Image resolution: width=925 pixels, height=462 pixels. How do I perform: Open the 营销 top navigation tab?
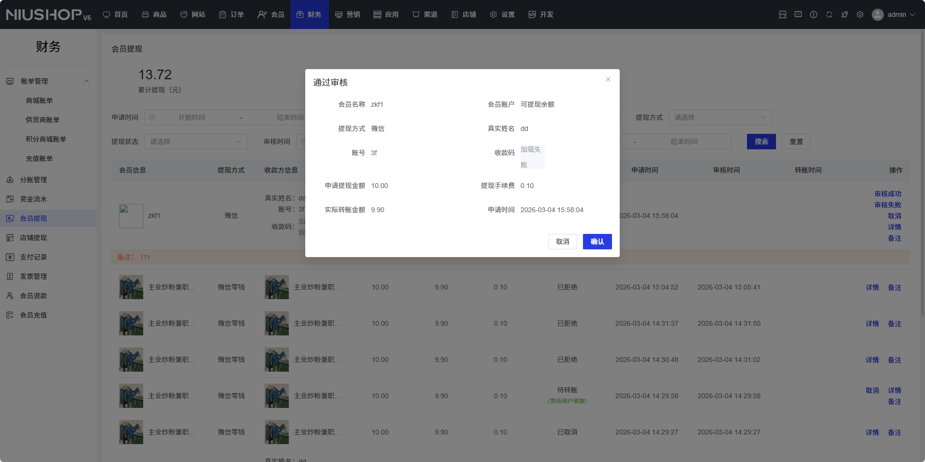348,14
